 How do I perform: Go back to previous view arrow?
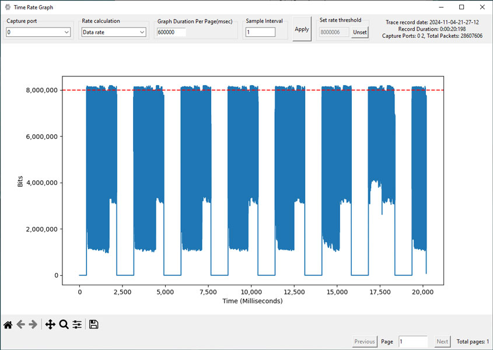point(21,324)
